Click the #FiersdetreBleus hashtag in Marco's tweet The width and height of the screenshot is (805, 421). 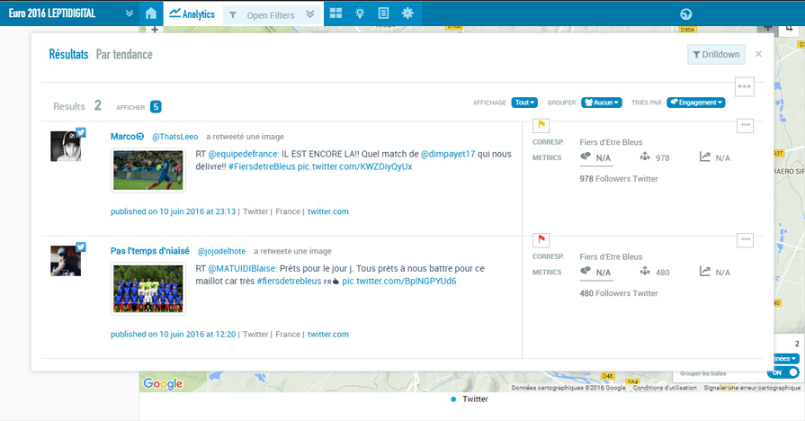(x=262, y=166)
